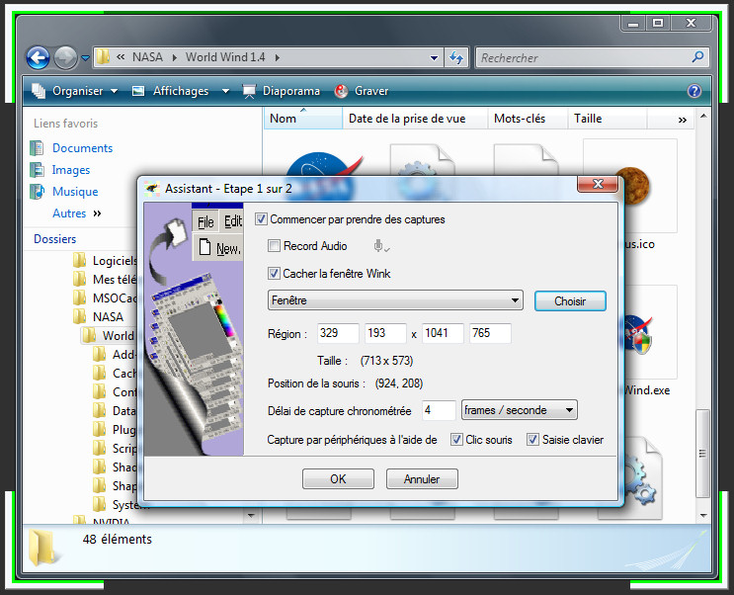The height and width of the screenshot is (595, 734).
Task: Toggle the Clic souris checkbox
Action: pyautogui.click(x=456, y=440)
